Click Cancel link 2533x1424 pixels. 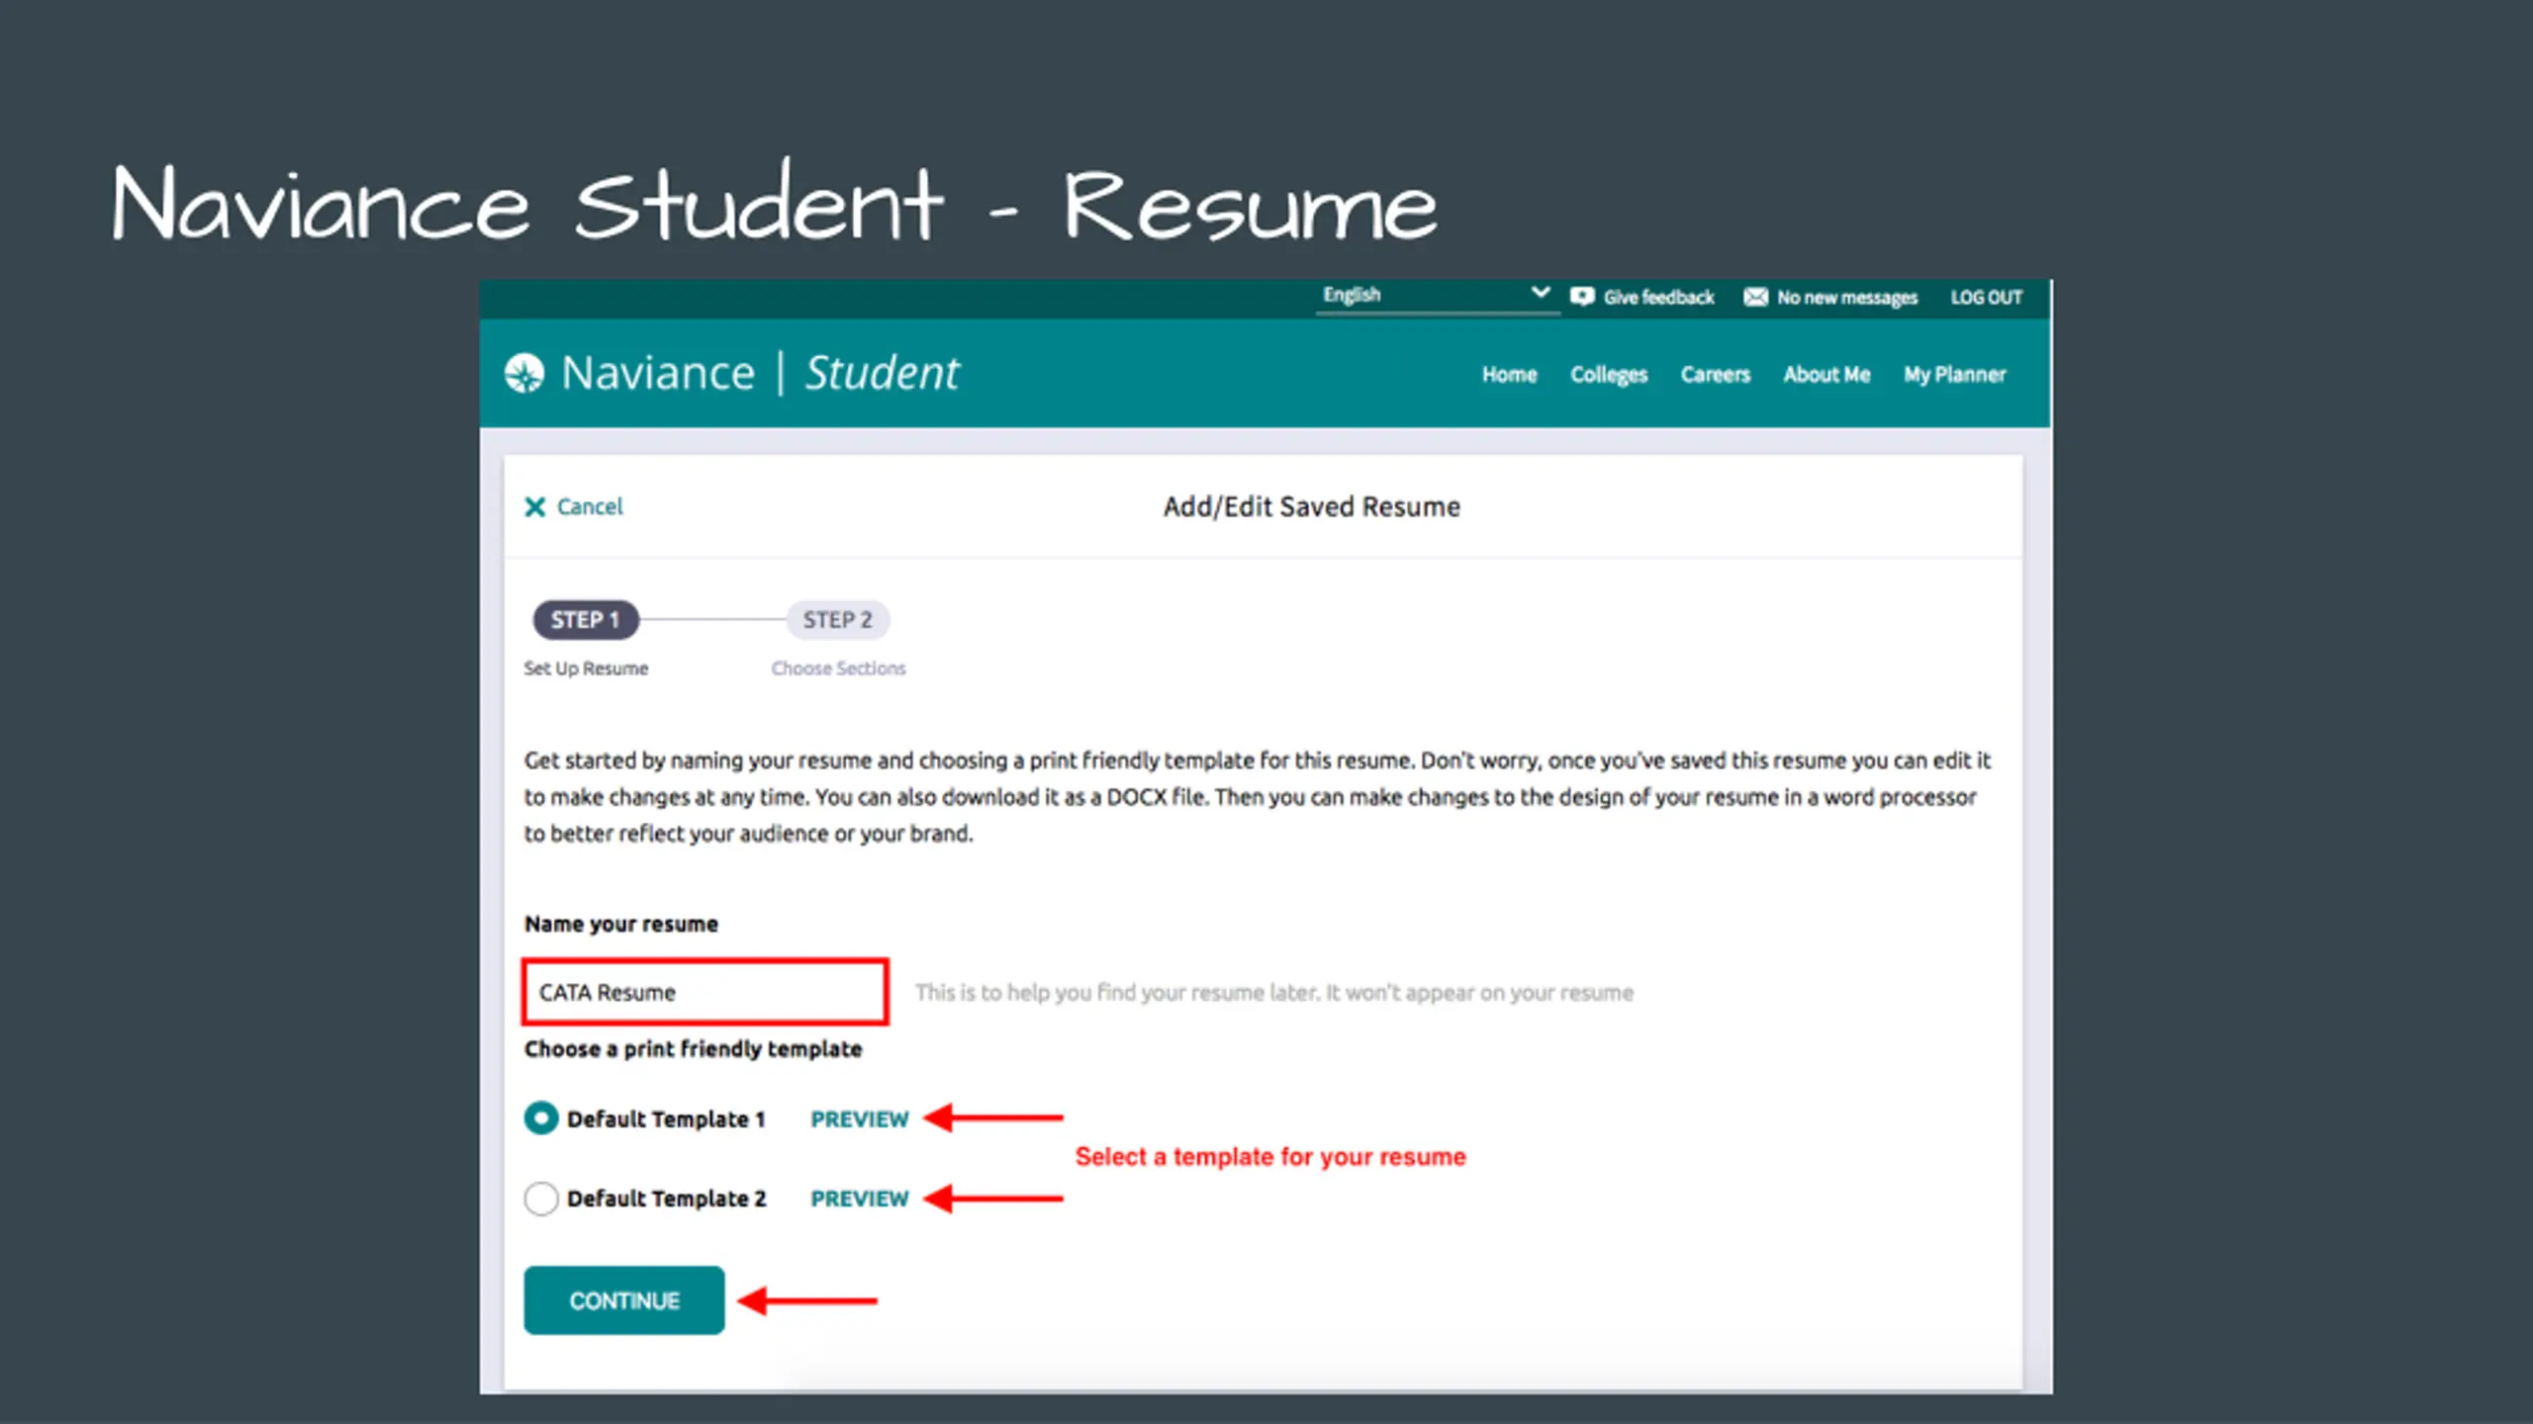click(x=590, y=507)
